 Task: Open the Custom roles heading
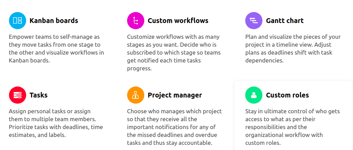pos(287,95)
